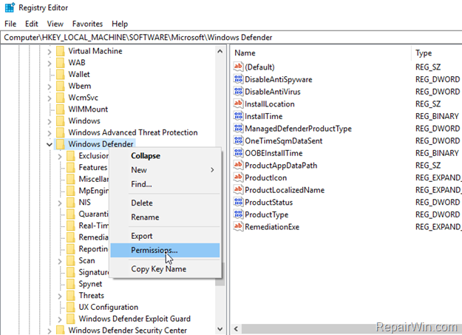Click the Wallet folder icon
The image size is (462, 335).
click(x=61, y=74)
